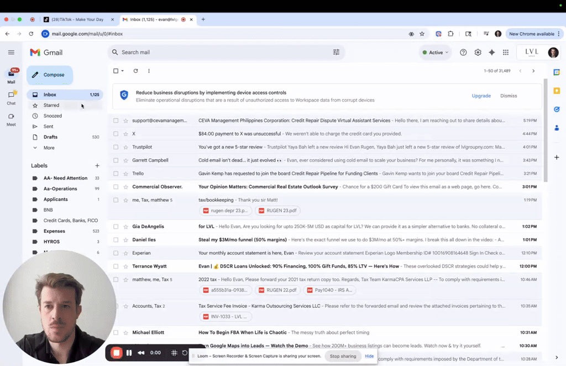The height and width of the screenshot is (366, 566).
Task: Open the Support help icon
Action: (463, 53)
